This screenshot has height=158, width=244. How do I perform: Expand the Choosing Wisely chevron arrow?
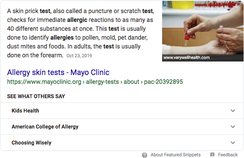tap(233, 142)
